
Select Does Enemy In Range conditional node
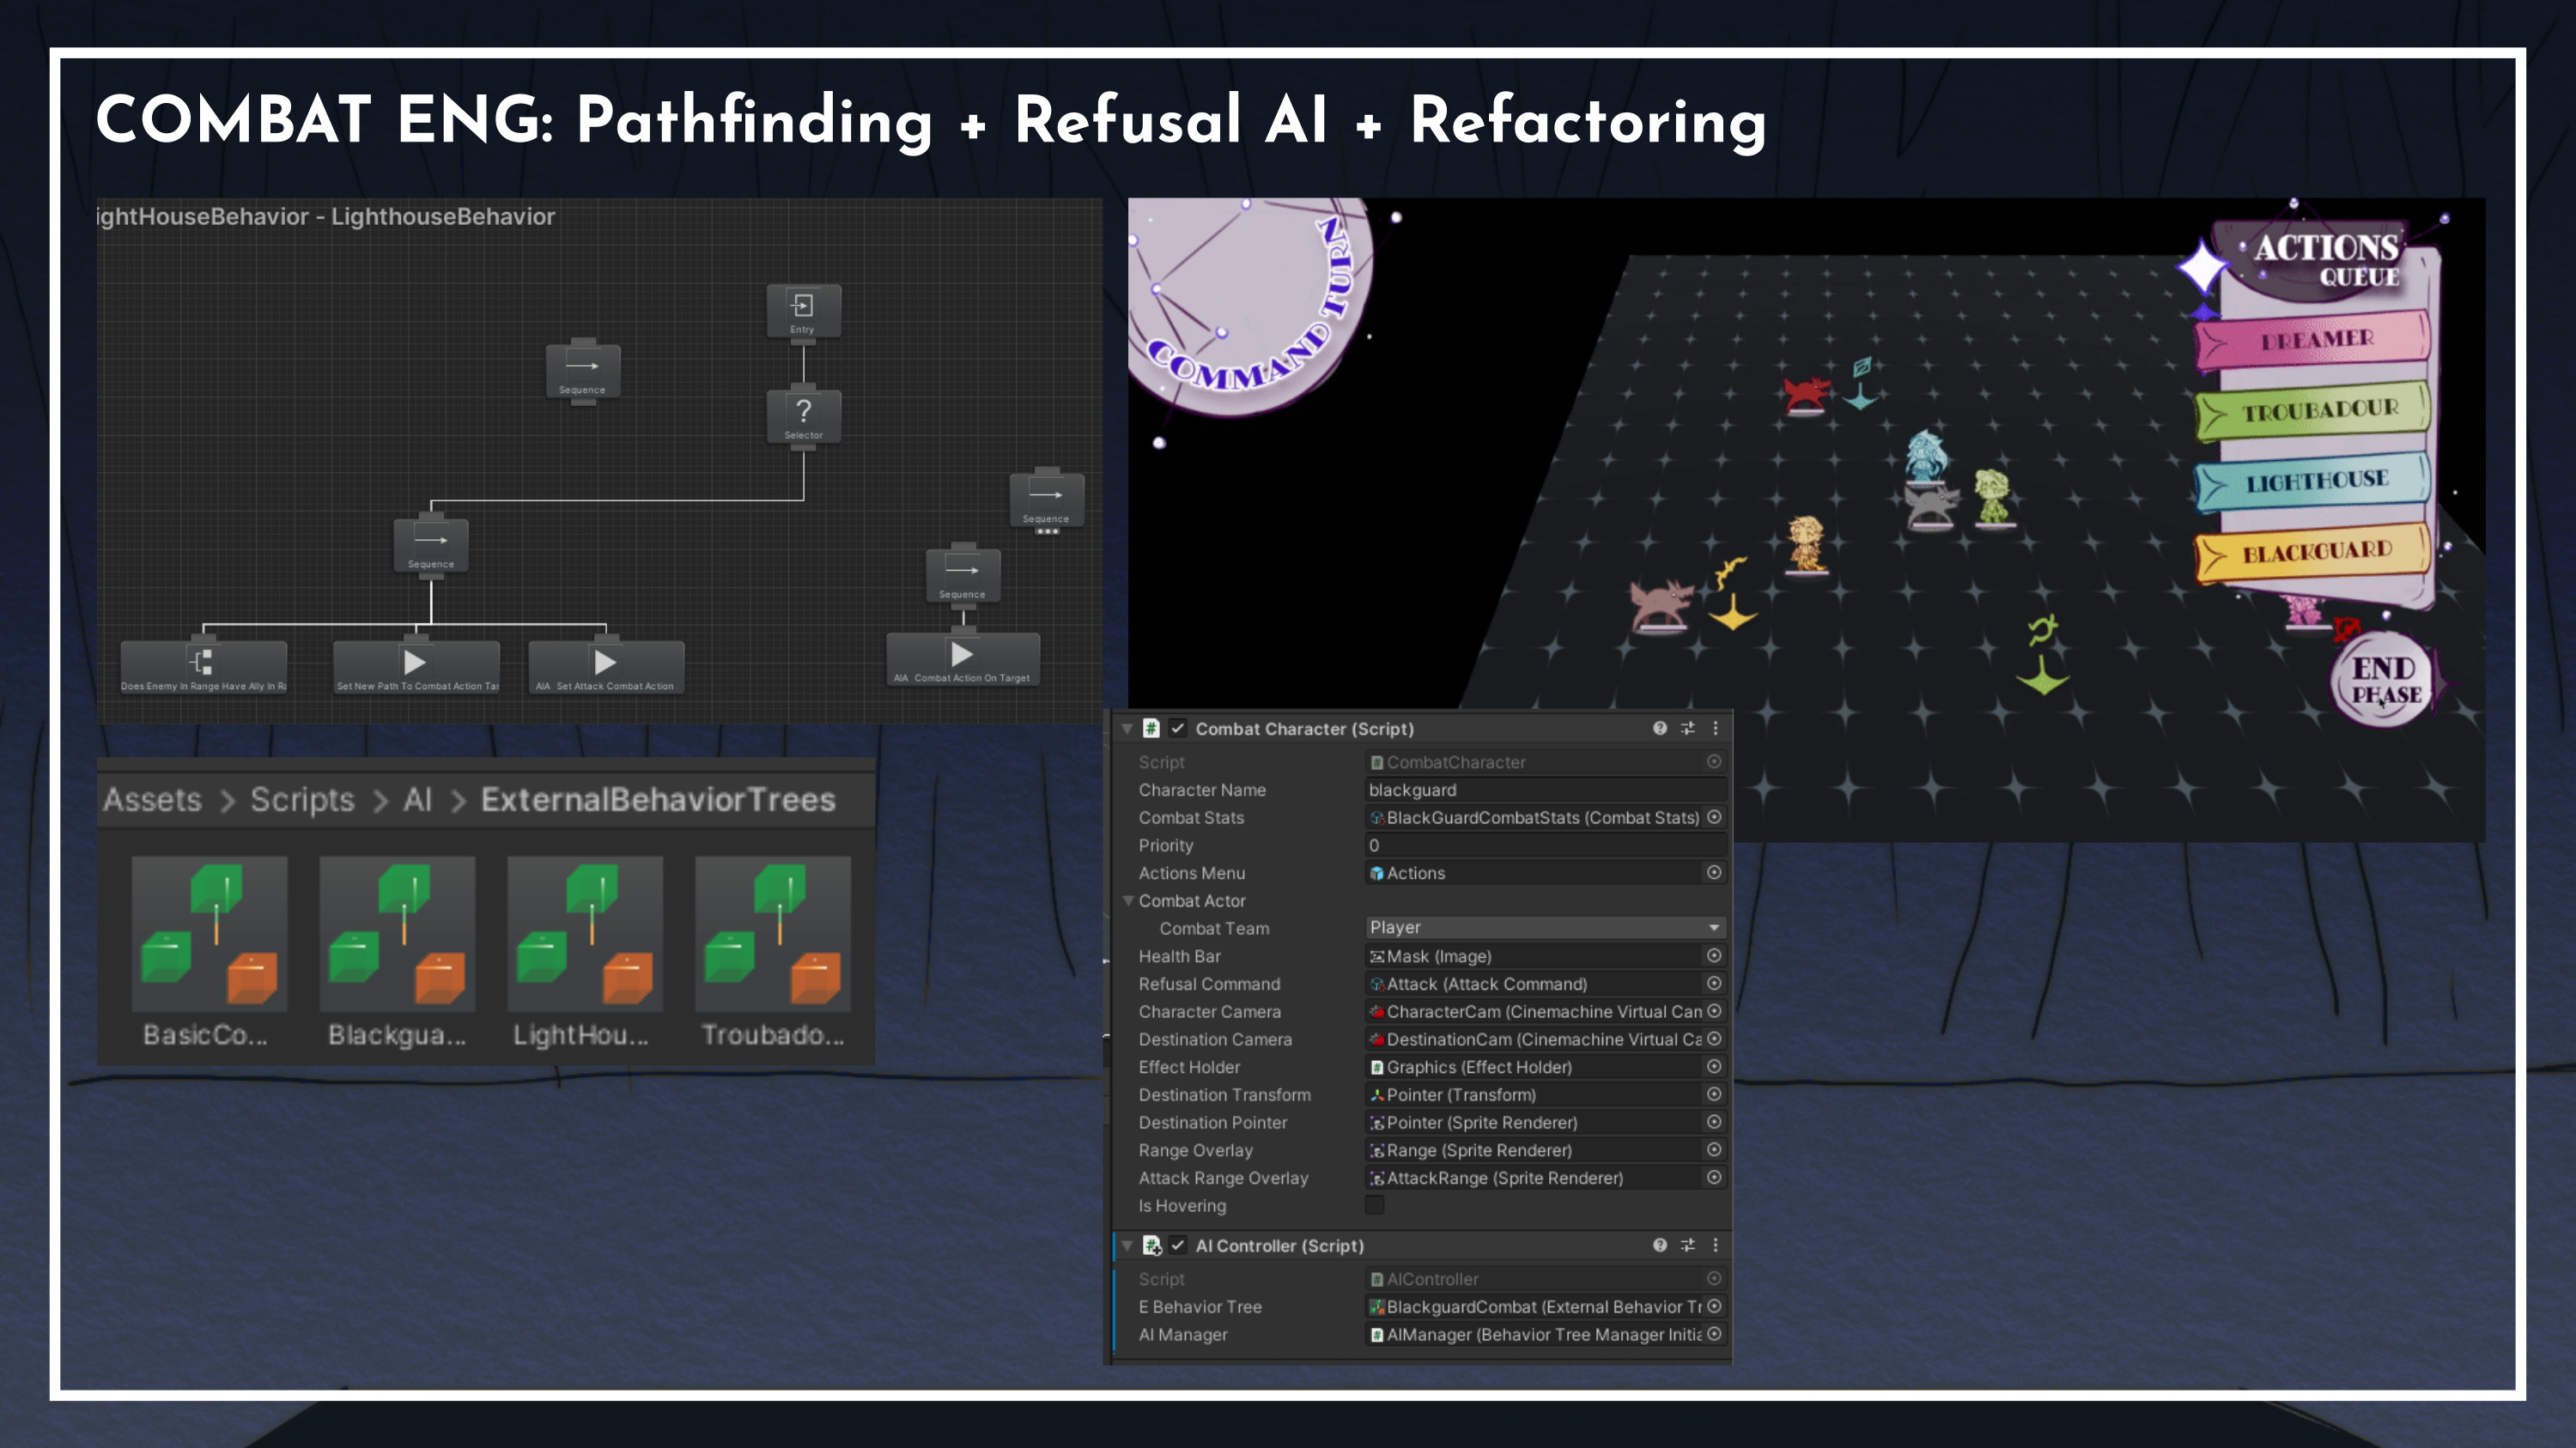pos(203,667)
